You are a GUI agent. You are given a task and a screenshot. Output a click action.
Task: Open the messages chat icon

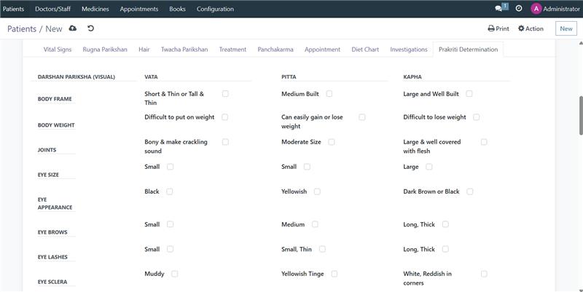tap(500, 9)
